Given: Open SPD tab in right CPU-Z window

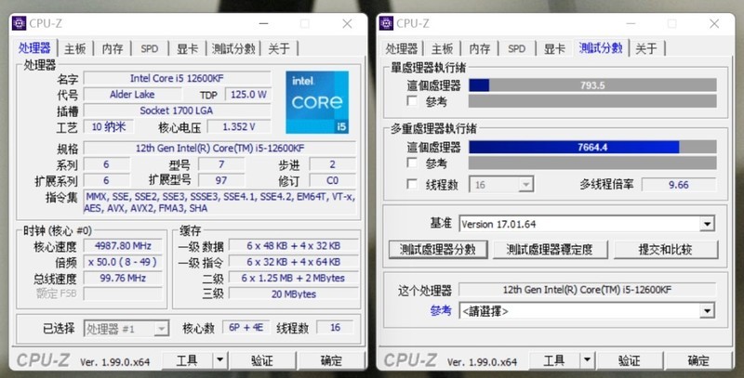Looking at the screenshot, I should point(516,48).
